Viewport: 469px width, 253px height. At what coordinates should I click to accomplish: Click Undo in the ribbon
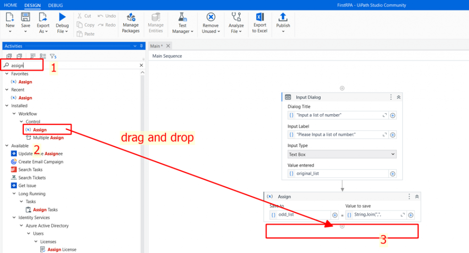[x=107, y=16]
